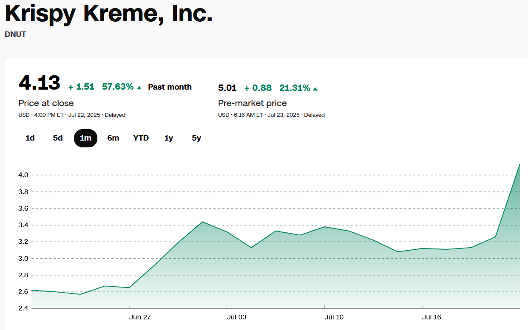Click the 3.8 y-axis label
The width and height of the screenshot is (528, 330).
(23, 192)
